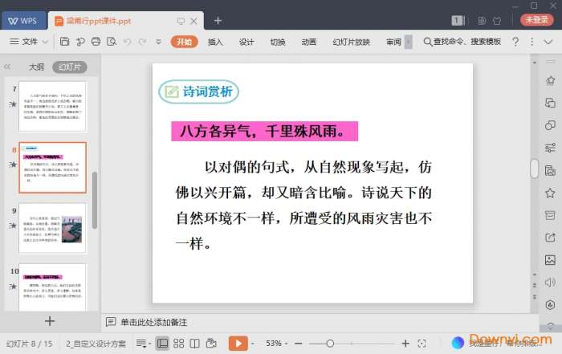Click the Print icon in the toolbar
The image size is (562, 354).
click(x=96, y=42)
